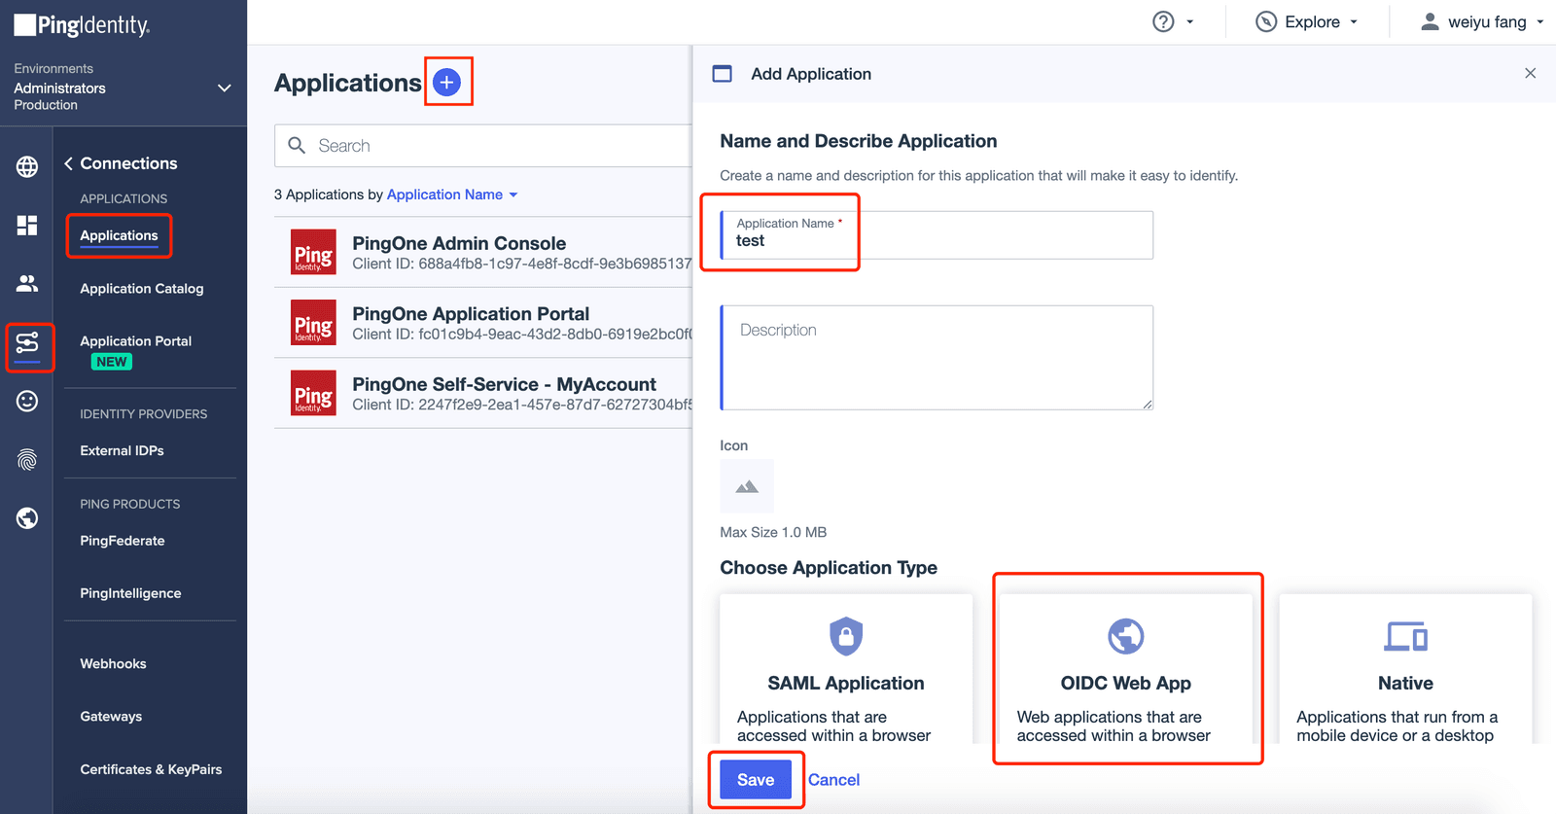1556x814 pixels.
Task: Click the Native devices icon
Action: click(1406, 637)
